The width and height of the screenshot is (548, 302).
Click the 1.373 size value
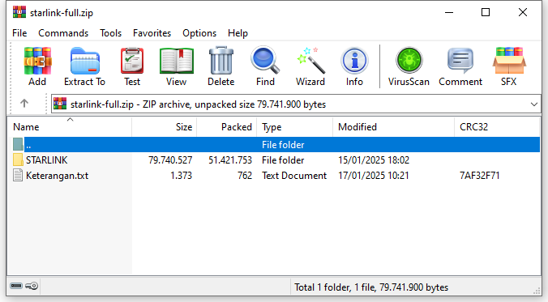pos(181,175)
